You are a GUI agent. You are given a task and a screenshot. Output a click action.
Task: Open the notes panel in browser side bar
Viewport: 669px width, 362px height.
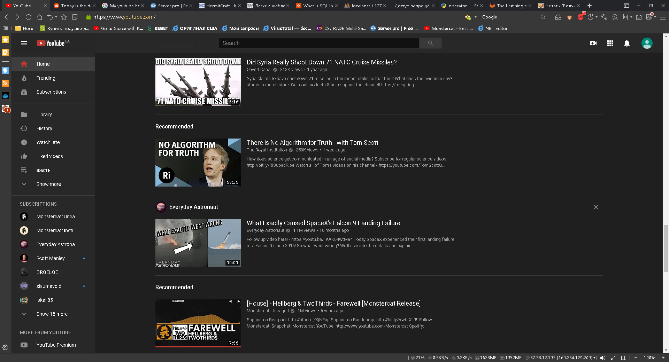point(5,52)
